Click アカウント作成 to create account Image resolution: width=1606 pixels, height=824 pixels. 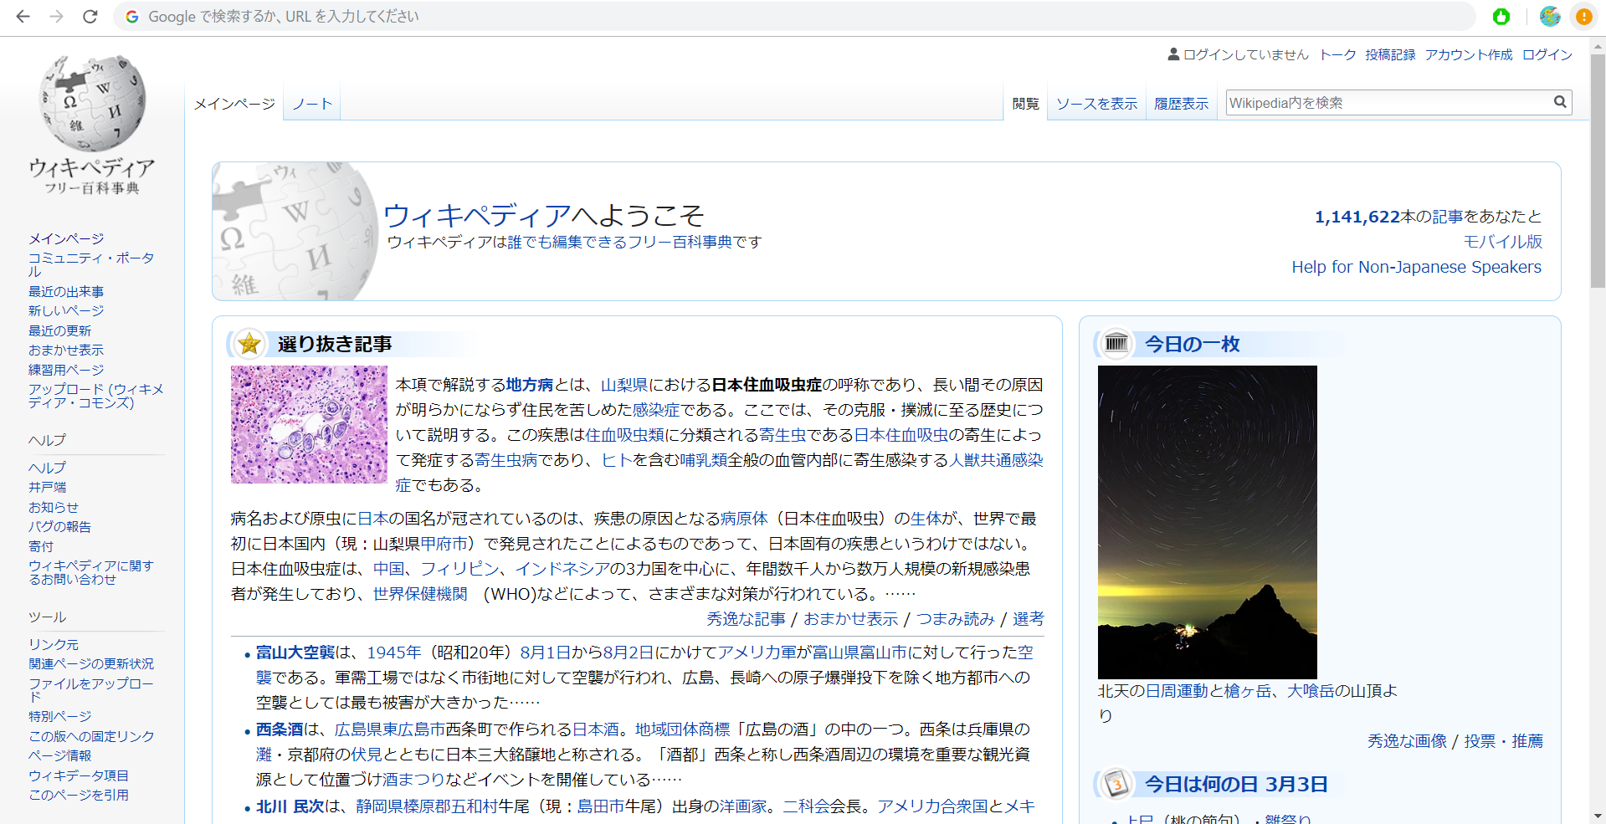click(1469, 54)
